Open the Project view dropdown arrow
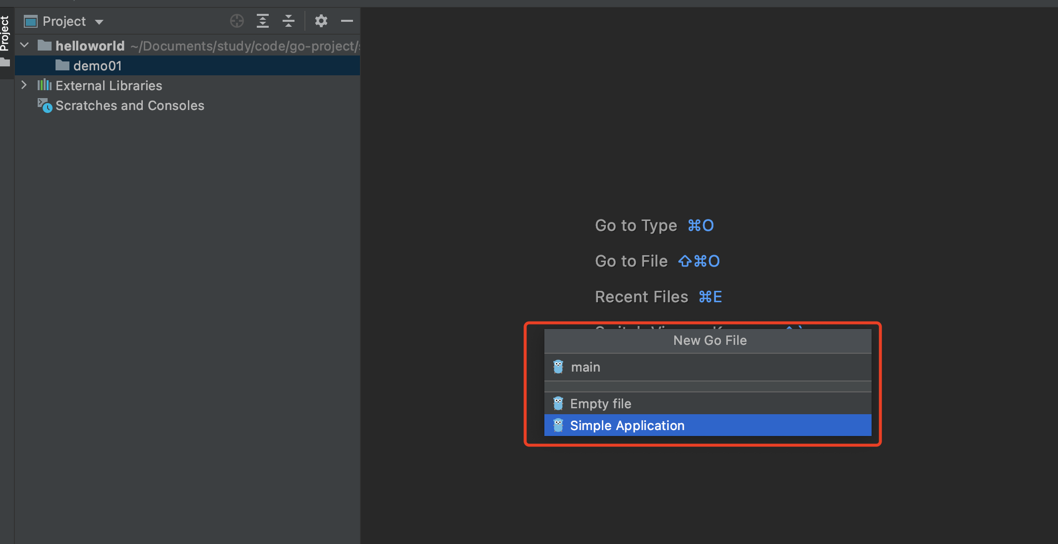Screen dimensions: 1058x544 coord(99,22)
